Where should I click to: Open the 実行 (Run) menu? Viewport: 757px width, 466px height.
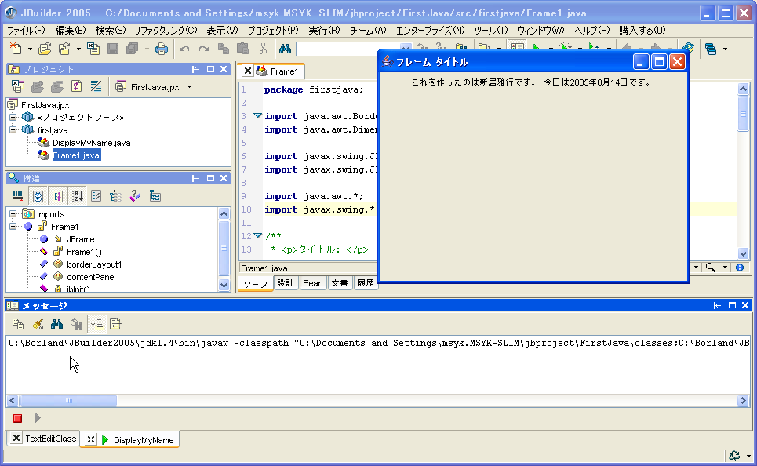(323, 31)
